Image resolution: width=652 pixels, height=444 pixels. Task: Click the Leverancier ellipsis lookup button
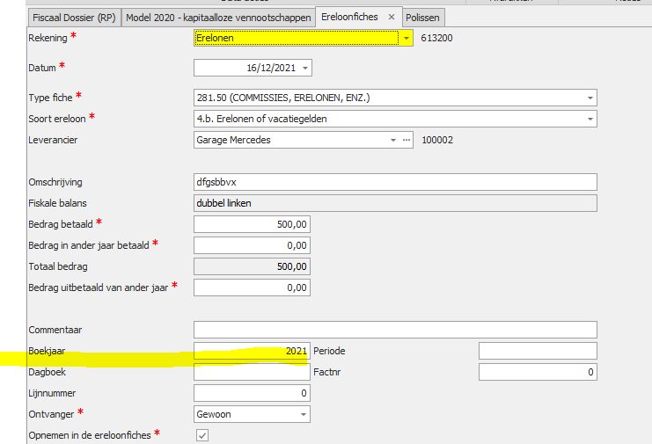406,140
